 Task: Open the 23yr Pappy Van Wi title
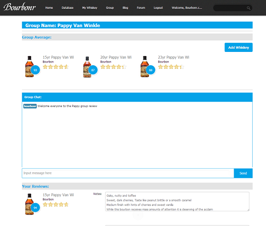173,57
